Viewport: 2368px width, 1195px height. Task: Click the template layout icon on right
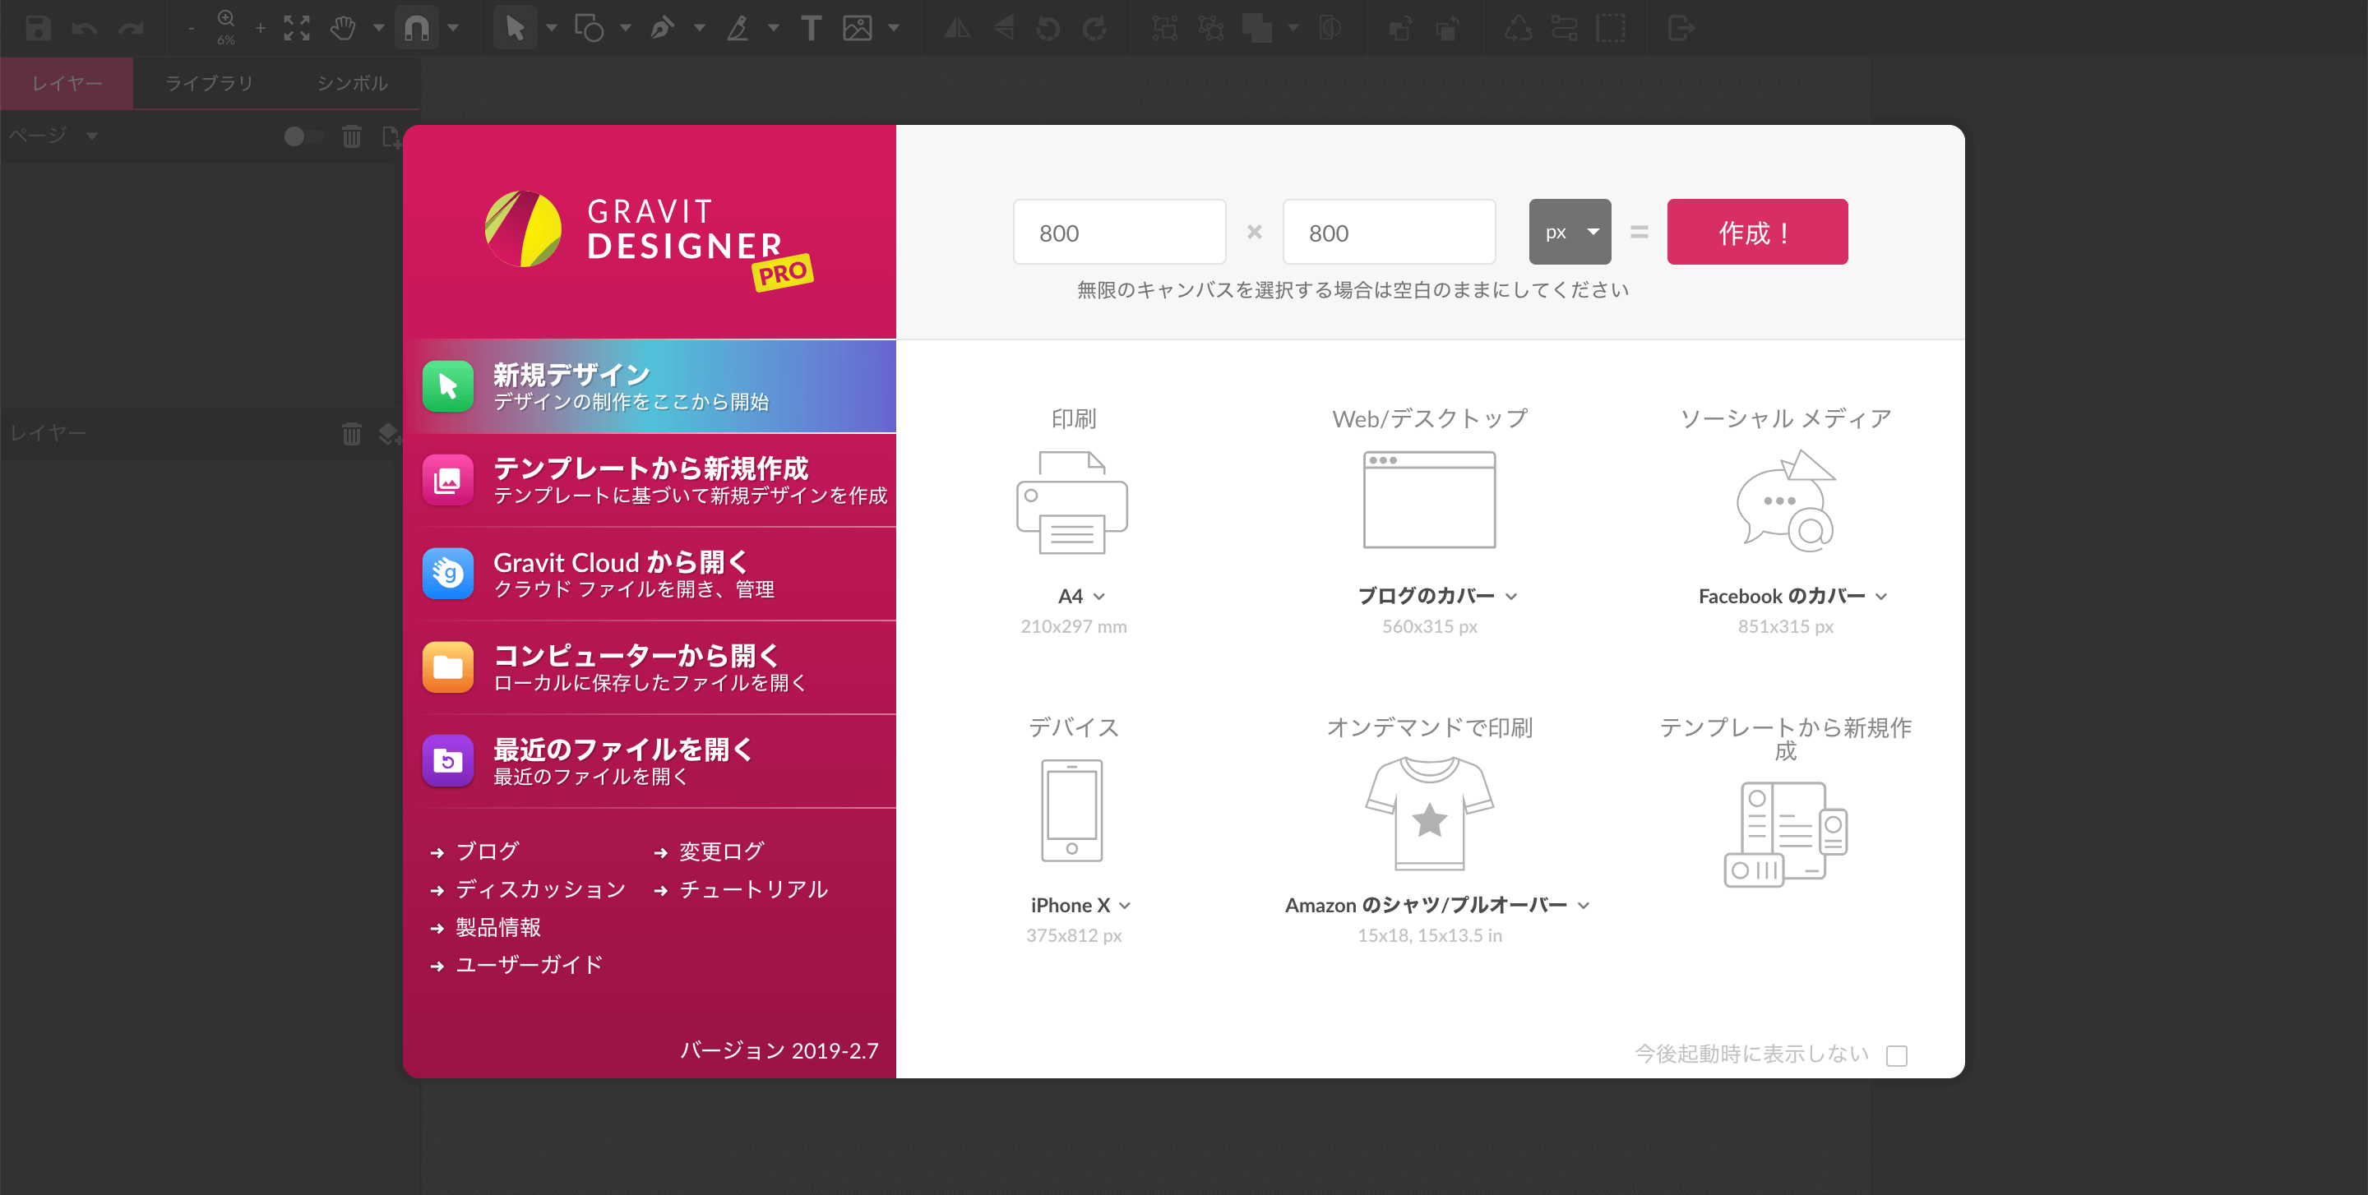[x=1785, y=834]
